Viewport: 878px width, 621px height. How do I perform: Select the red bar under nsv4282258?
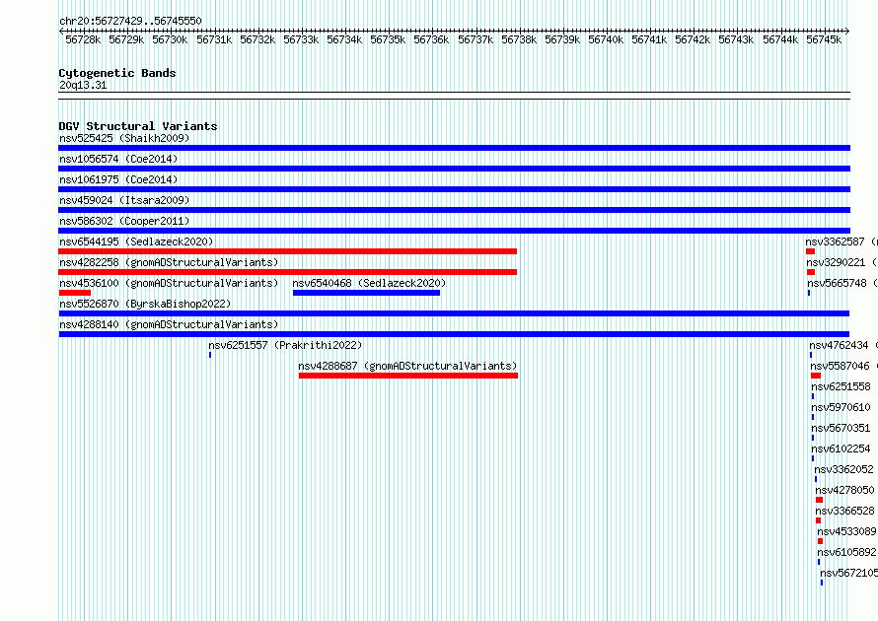(x=287, y=272)
